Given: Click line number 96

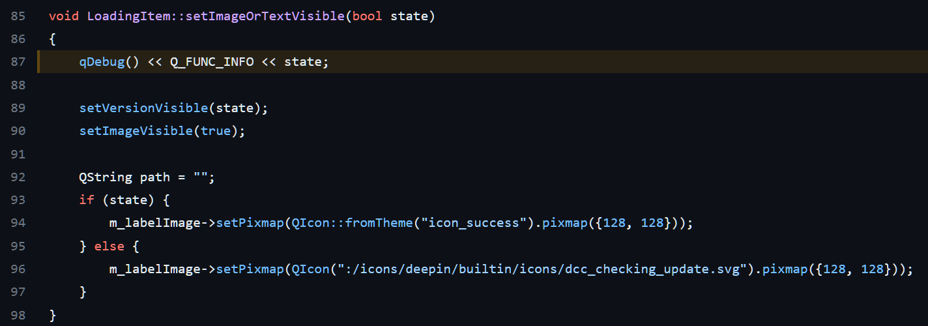Looking at the screenshot, I should pyautogui.click(x=18, y=269).
